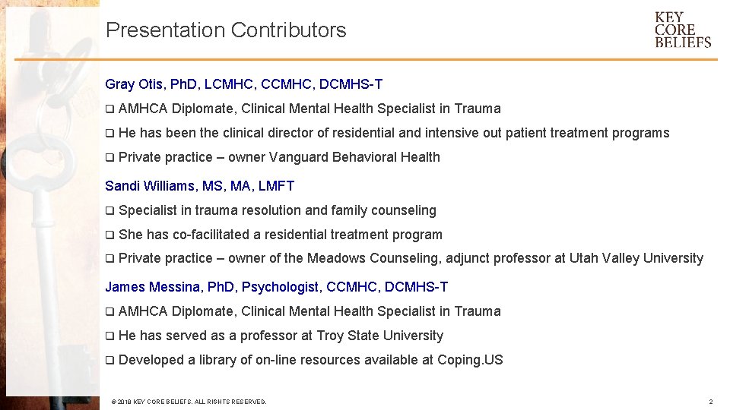Image resolution: width=730 pixels, height=410 pixels.
Task: Check box beside Meadows Counseling bullet
Action: point(109,258)
